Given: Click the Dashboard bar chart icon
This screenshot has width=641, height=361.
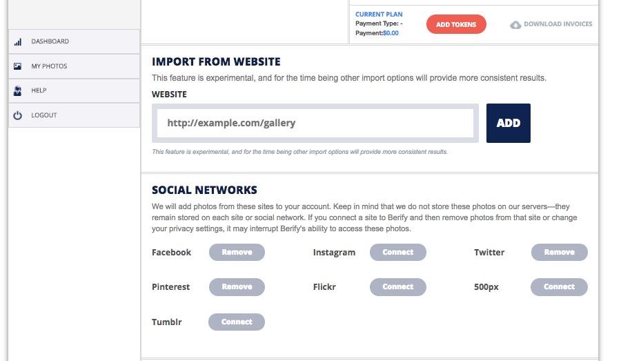Looking at the screenshot, I should [x=17, y=41].
